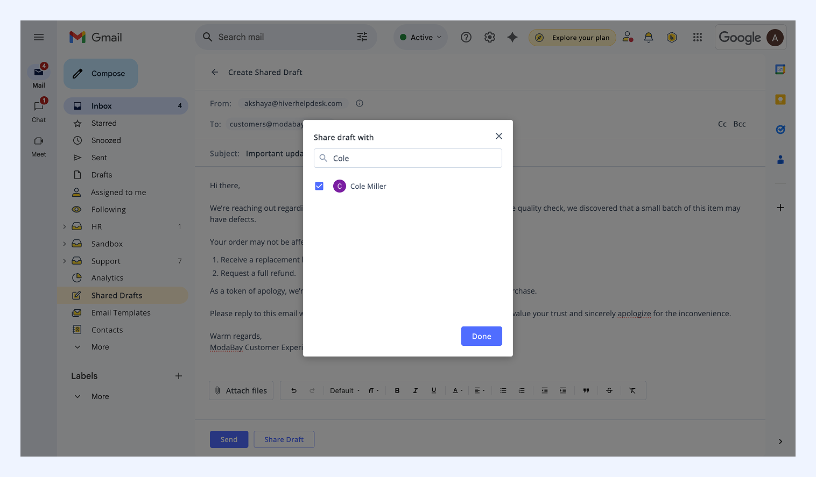Open the Default font dropdown

click(344, 391)
